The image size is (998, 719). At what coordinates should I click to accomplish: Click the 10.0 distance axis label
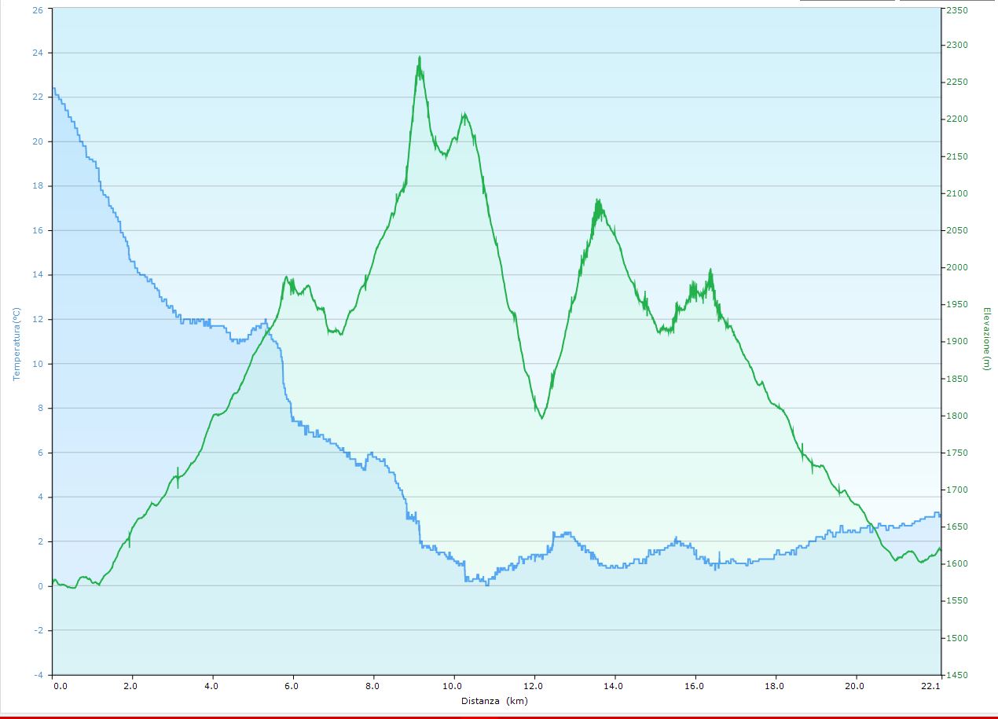[453, 686]
